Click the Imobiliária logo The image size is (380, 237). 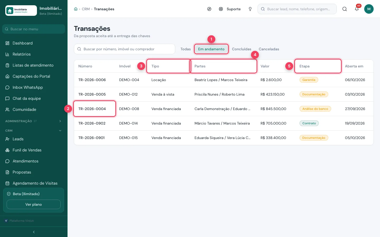pyautogui.click(x=21, y=11)
